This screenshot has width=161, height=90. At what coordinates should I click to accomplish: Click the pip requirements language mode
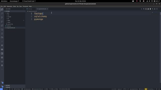134,89
